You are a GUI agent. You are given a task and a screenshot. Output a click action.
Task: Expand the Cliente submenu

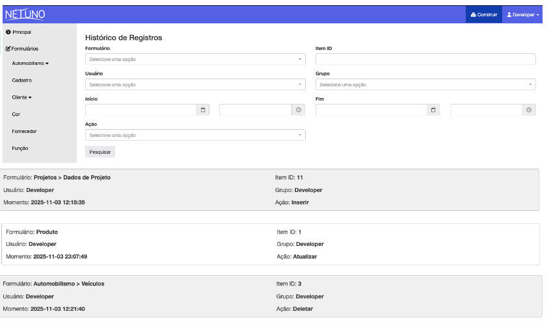22,97
